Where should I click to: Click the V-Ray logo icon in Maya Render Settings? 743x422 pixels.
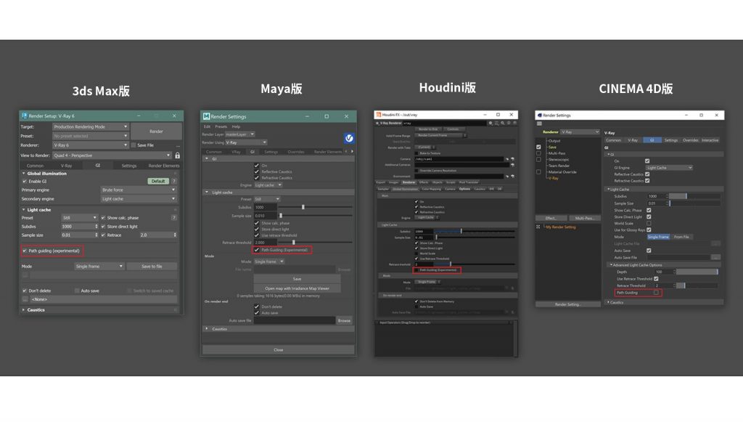(349, 138)
